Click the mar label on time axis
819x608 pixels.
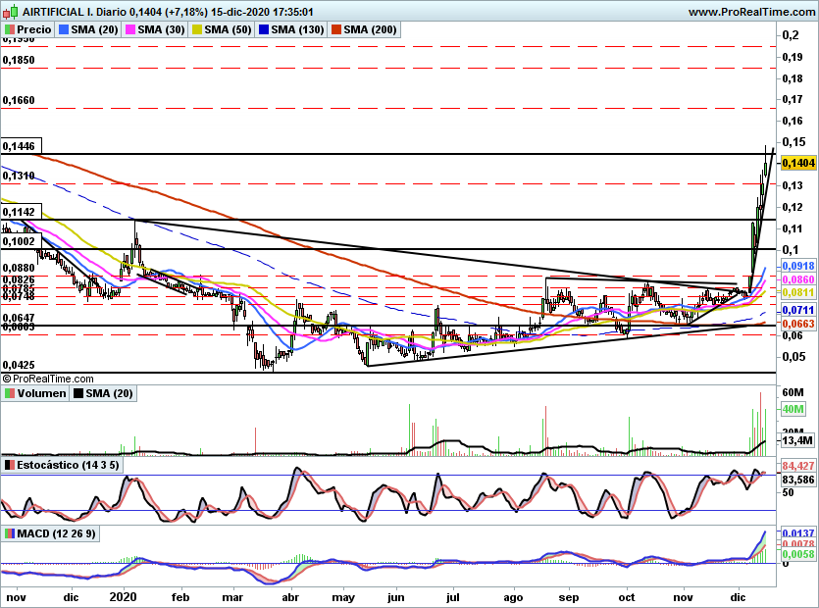[x=232, y=597]
